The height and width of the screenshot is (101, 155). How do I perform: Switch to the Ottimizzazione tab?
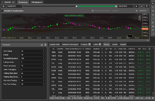click(x=37, y=2)
